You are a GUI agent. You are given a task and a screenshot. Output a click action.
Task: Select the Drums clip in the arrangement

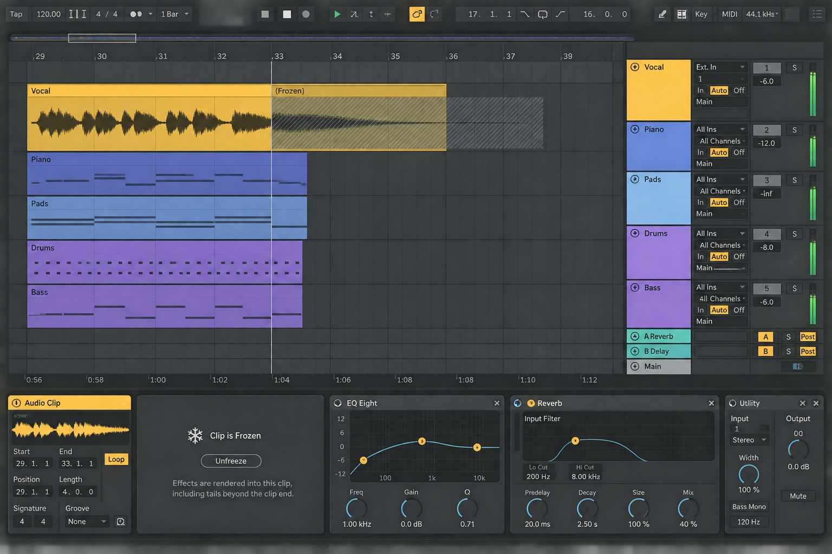[x=165, y=262]
